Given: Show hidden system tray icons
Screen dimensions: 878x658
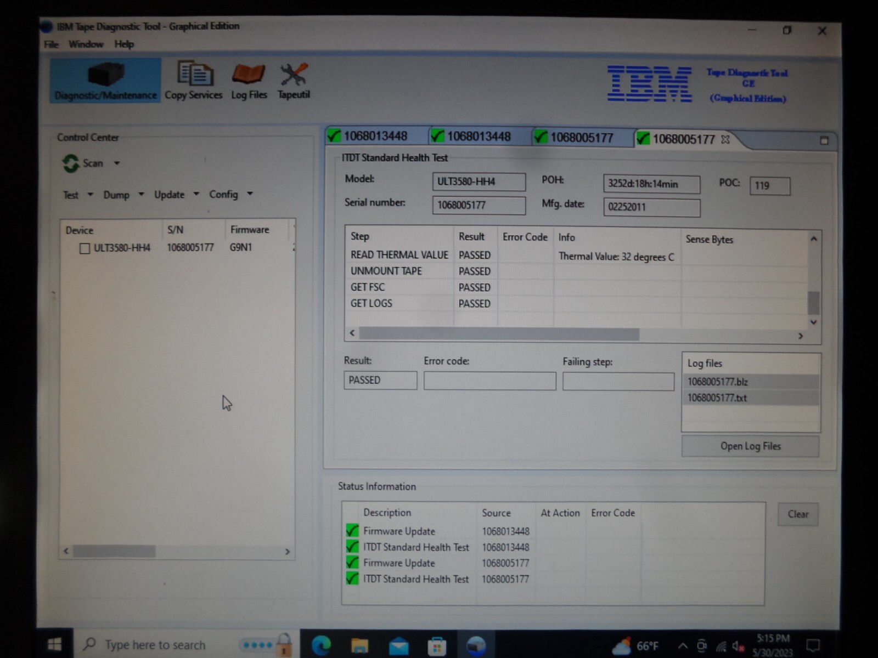Looking at the screenshot, I should click(x=683, y=646).
